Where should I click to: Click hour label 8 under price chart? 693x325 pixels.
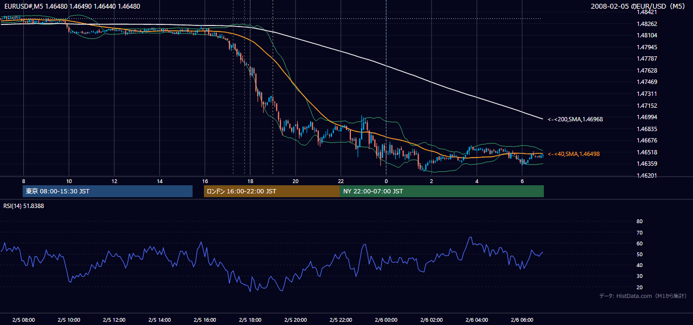(x=23, y=181)
